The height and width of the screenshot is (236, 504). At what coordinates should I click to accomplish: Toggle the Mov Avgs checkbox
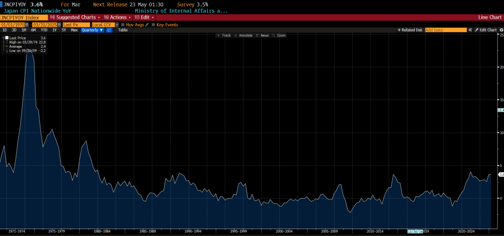[x=123, y=25]
